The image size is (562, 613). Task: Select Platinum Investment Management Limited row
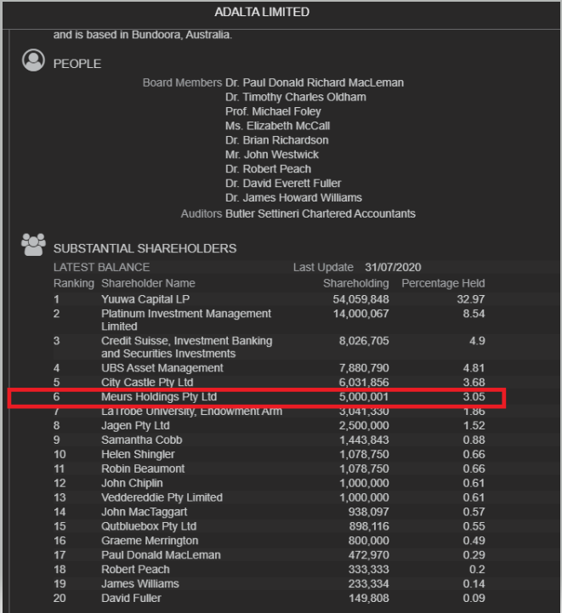tap(270, 320)
